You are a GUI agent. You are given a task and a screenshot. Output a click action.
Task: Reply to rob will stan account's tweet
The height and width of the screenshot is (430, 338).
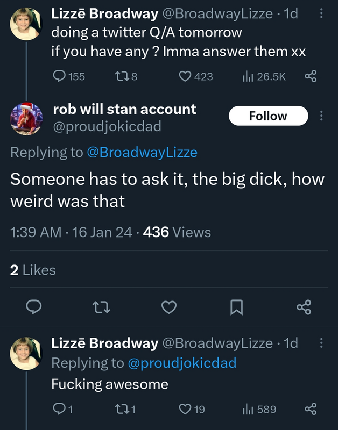click(x=34, y=307)
